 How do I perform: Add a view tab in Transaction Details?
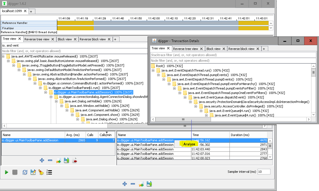[x=264, y=49]
